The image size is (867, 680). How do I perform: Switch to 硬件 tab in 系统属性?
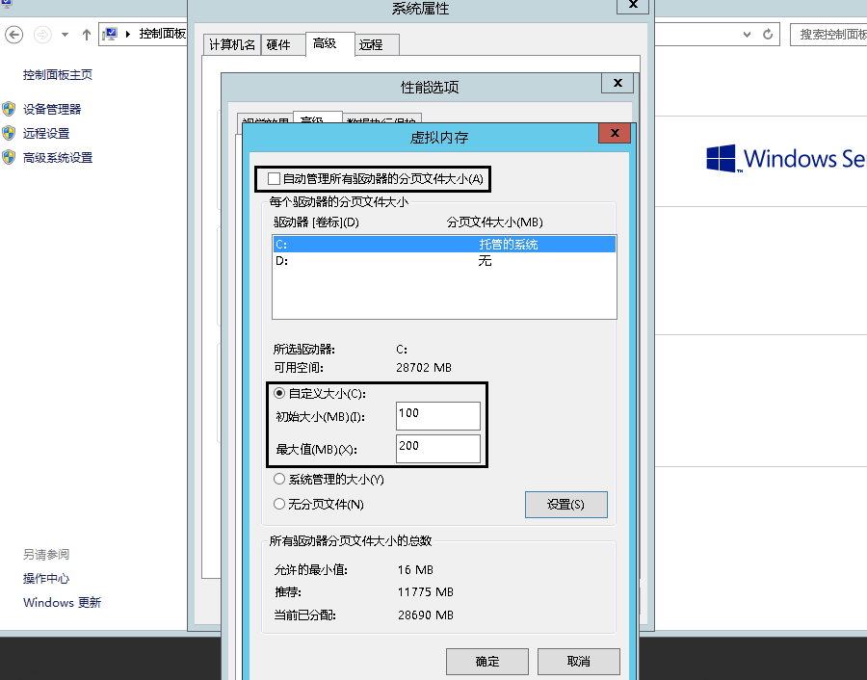point(282,44)
